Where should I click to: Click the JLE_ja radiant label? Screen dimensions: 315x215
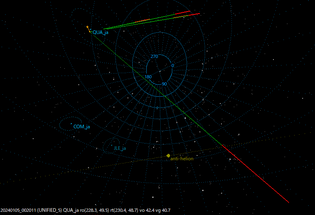click(x=120, y=148)
